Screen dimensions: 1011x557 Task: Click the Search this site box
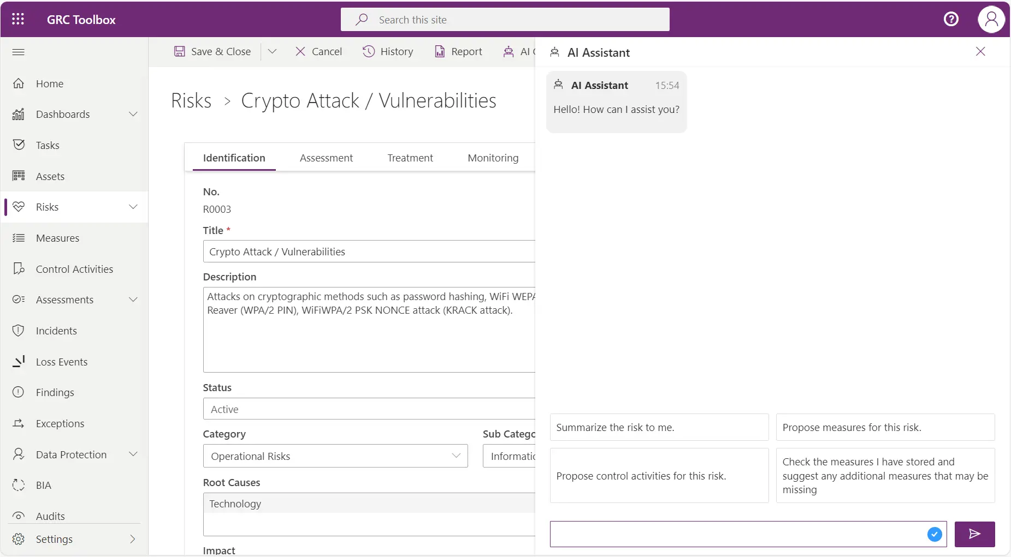pos(505,20)
